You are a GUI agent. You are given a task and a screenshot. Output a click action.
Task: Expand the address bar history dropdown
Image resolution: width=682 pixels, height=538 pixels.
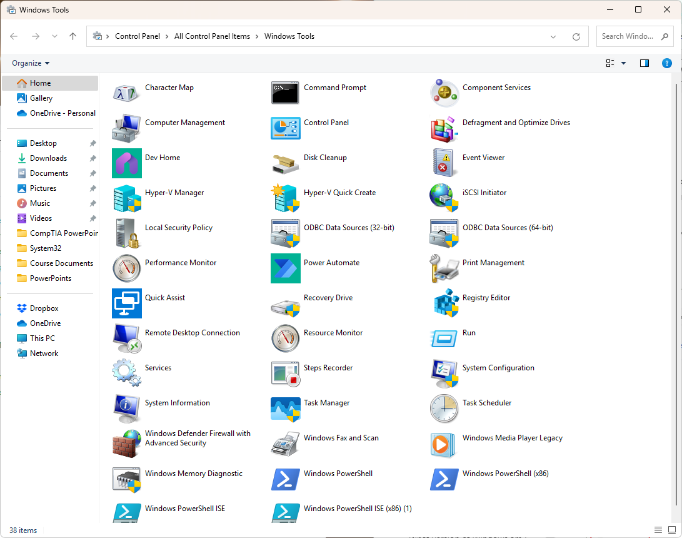tap(553, 36)
